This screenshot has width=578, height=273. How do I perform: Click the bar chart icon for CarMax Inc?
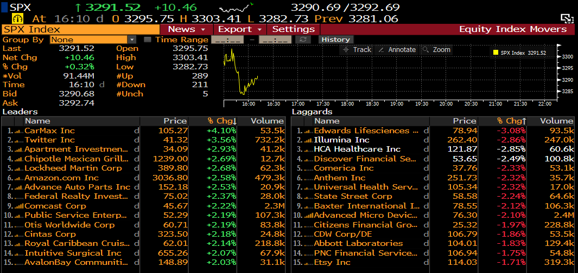coord(20,131)
